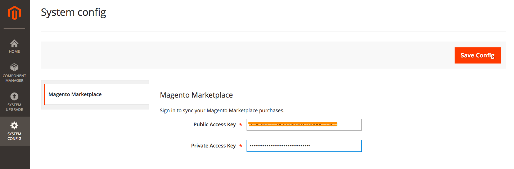Click the System config page title
514x169 pixels.
73,13
